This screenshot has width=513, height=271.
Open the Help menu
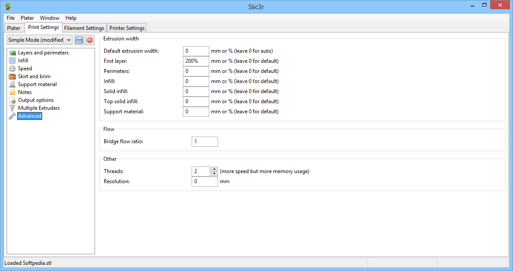click(x=71, y=18)
